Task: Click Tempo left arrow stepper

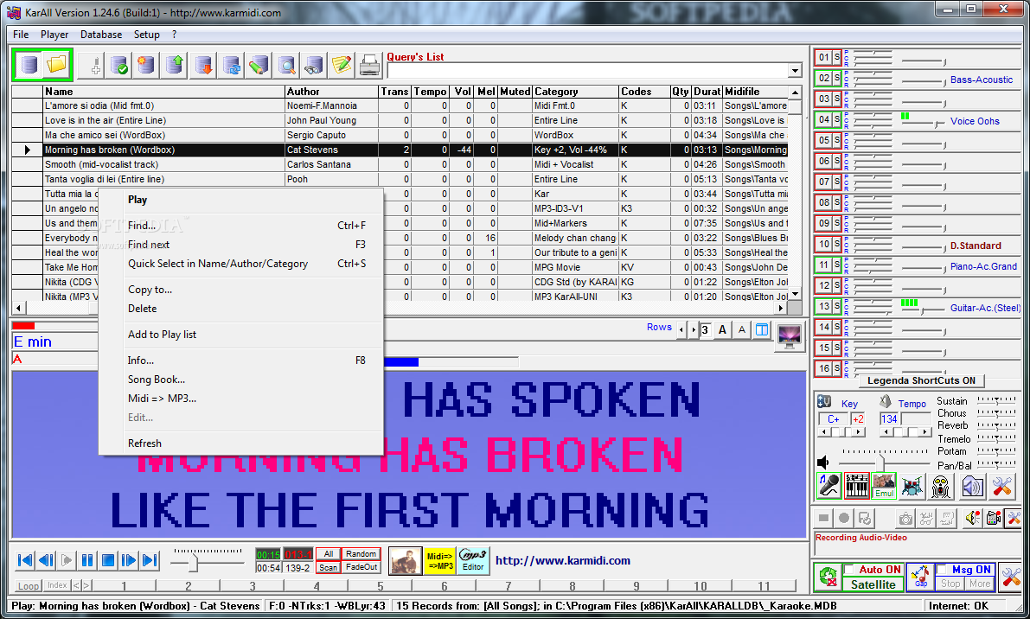Action: (886, 432)
